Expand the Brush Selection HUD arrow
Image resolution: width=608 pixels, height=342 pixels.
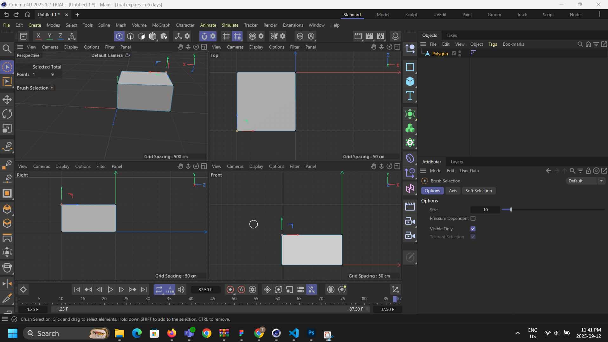(52, 88)
